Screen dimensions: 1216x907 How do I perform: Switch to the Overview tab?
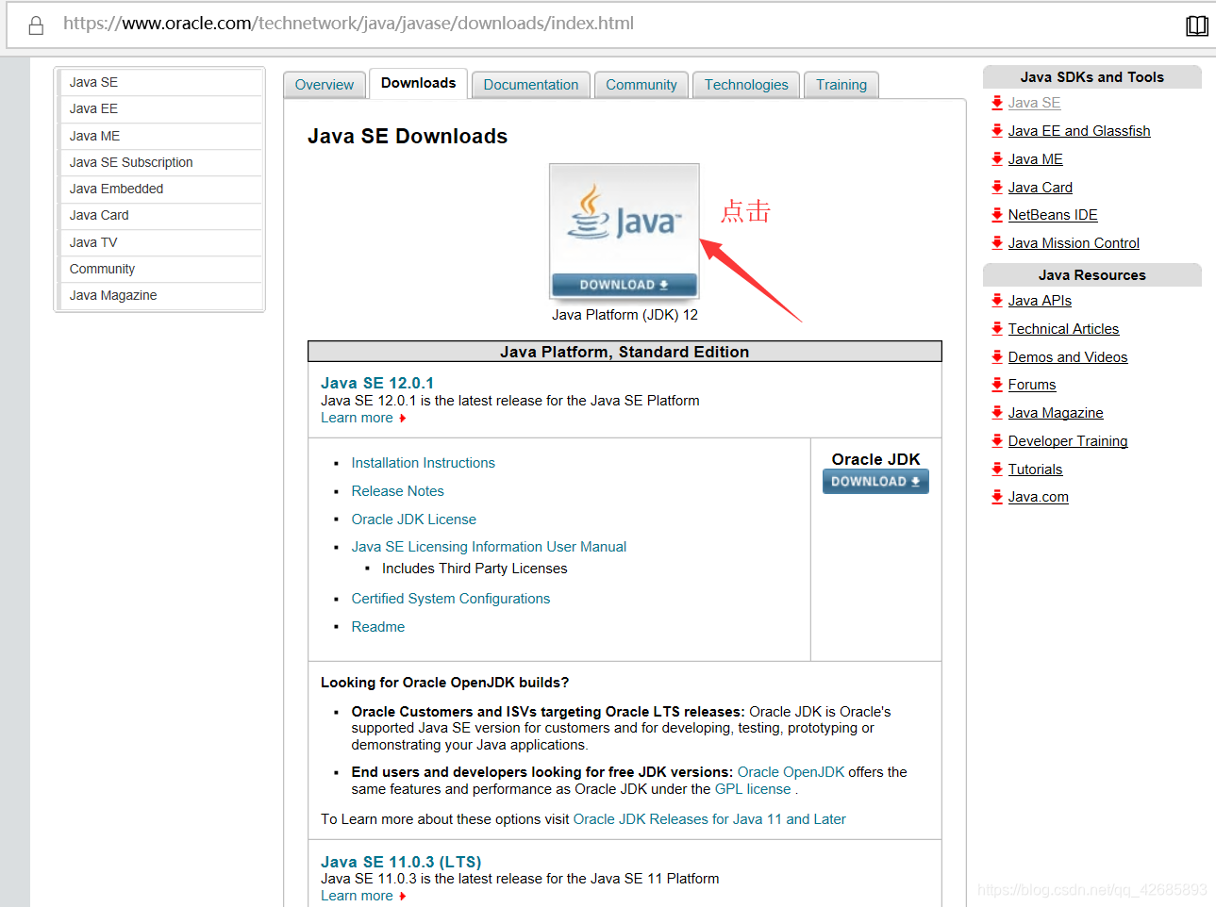[325, 85]
